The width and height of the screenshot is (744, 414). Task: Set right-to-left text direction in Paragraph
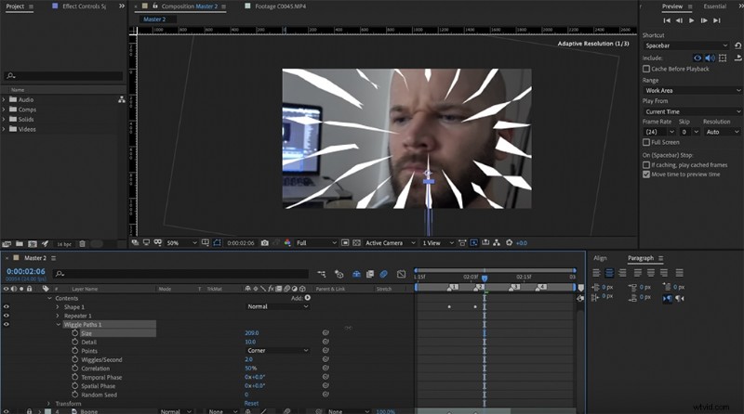click(x=680, y=298)
